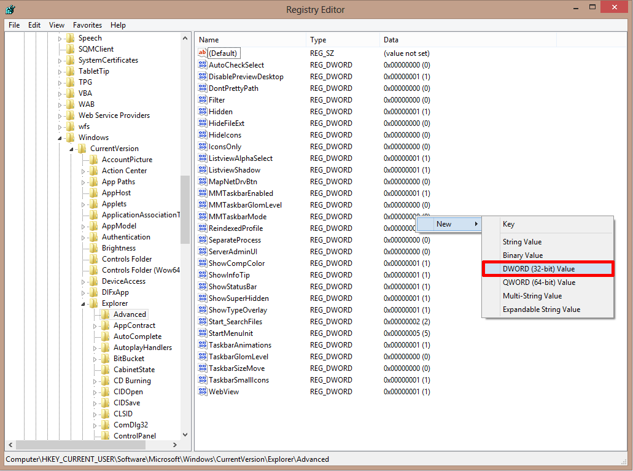The image size is (633, 471).
Task: Select the ShowTypeOverlay value name
Action: click(238, 310)
